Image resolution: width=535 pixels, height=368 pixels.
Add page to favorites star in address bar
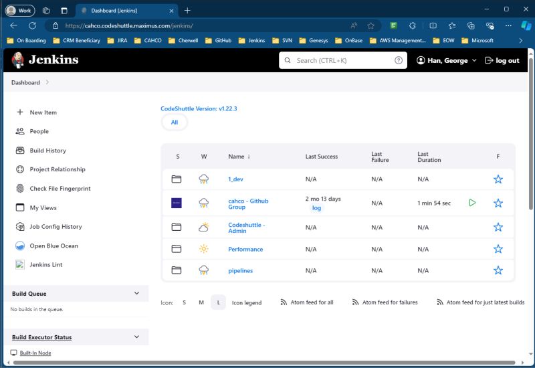click(370, 25)
